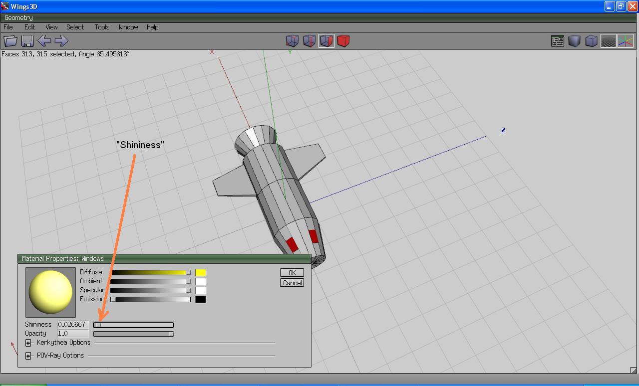
Task: Open the Edit menu
Action: point(30,27)
